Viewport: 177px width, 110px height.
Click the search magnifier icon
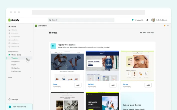50,20
